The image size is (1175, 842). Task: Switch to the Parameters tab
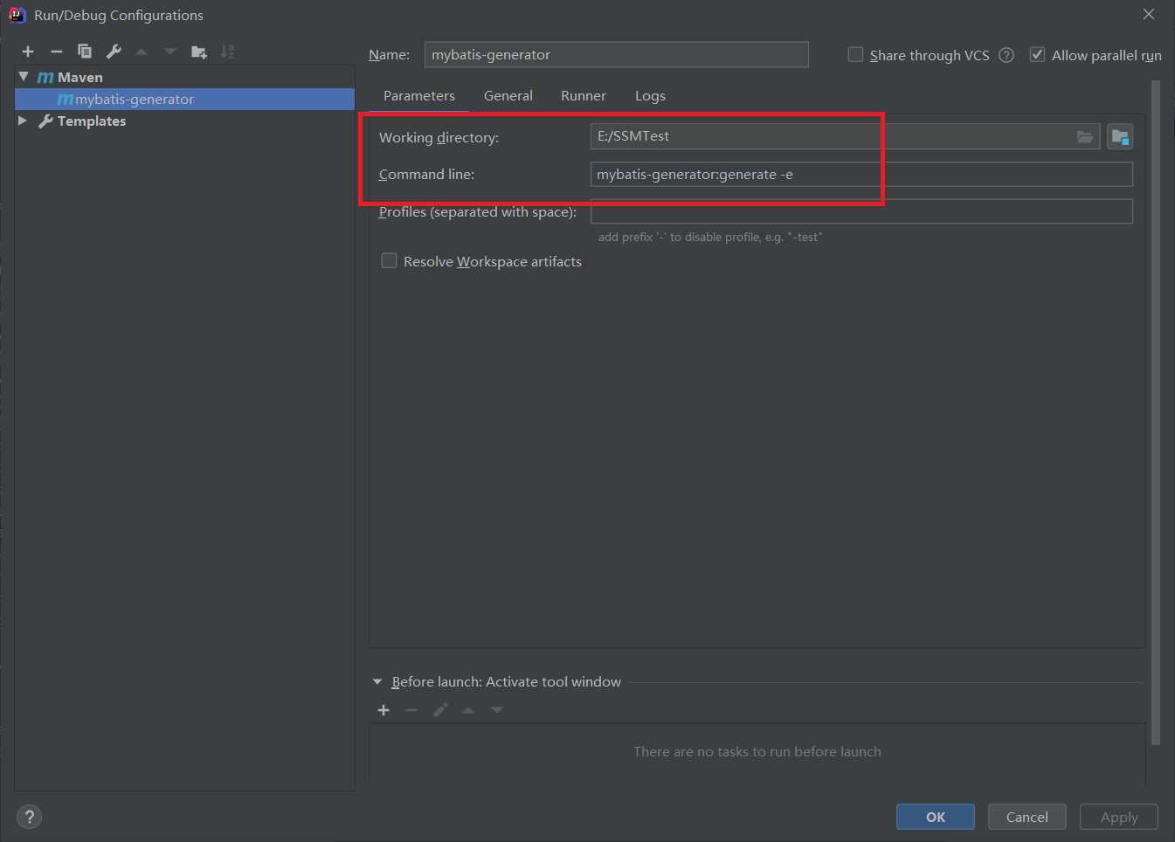(x=419, y=96)
